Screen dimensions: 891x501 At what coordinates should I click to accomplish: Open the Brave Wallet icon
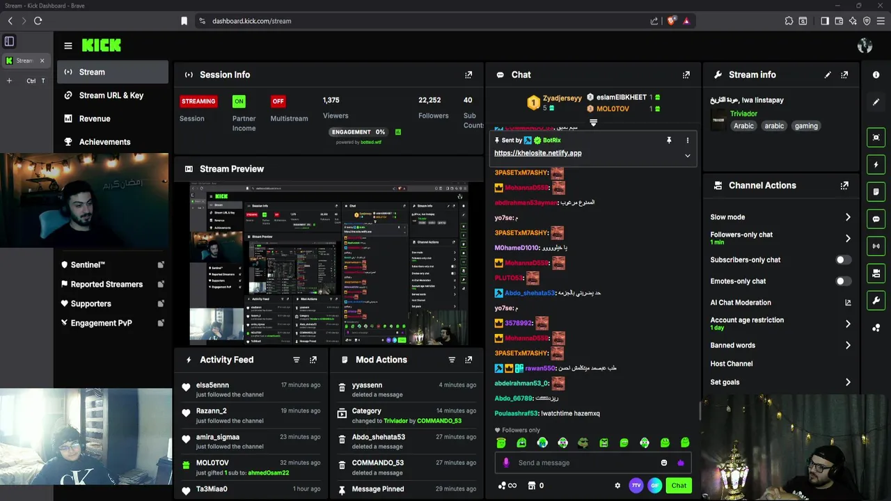pos(839,21)
